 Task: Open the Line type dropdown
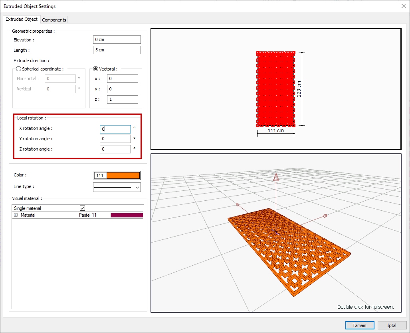point(117,187)
